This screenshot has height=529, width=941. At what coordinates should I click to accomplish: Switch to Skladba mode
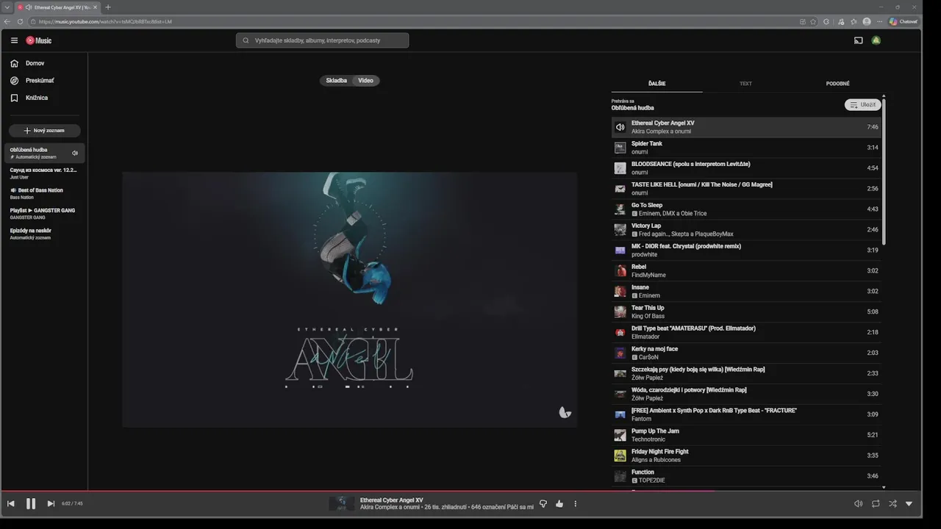336,81
